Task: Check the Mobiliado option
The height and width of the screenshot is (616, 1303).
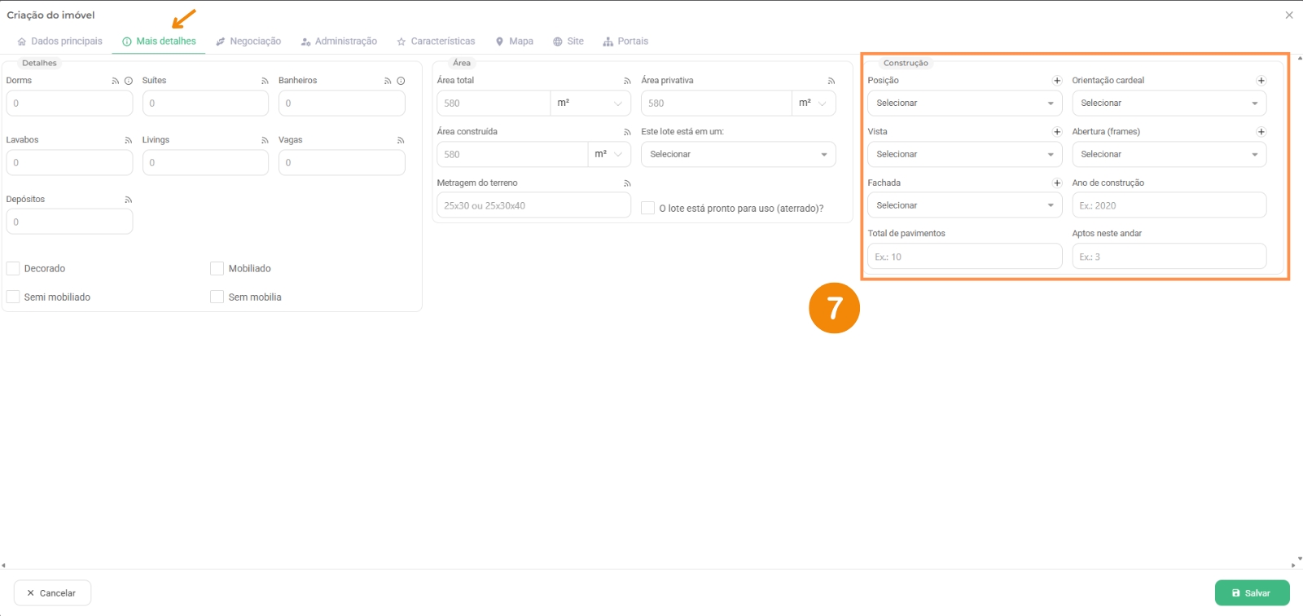Action: pos(217,269)
